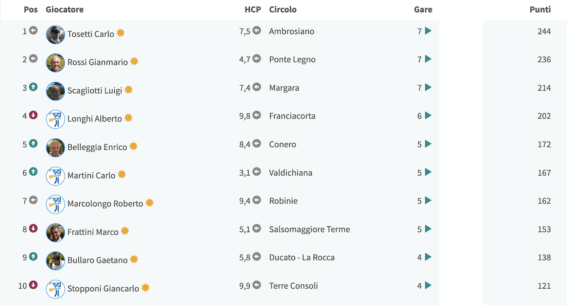Expand the Gare details for Stopponi Giancarlo

click(428, 286)
